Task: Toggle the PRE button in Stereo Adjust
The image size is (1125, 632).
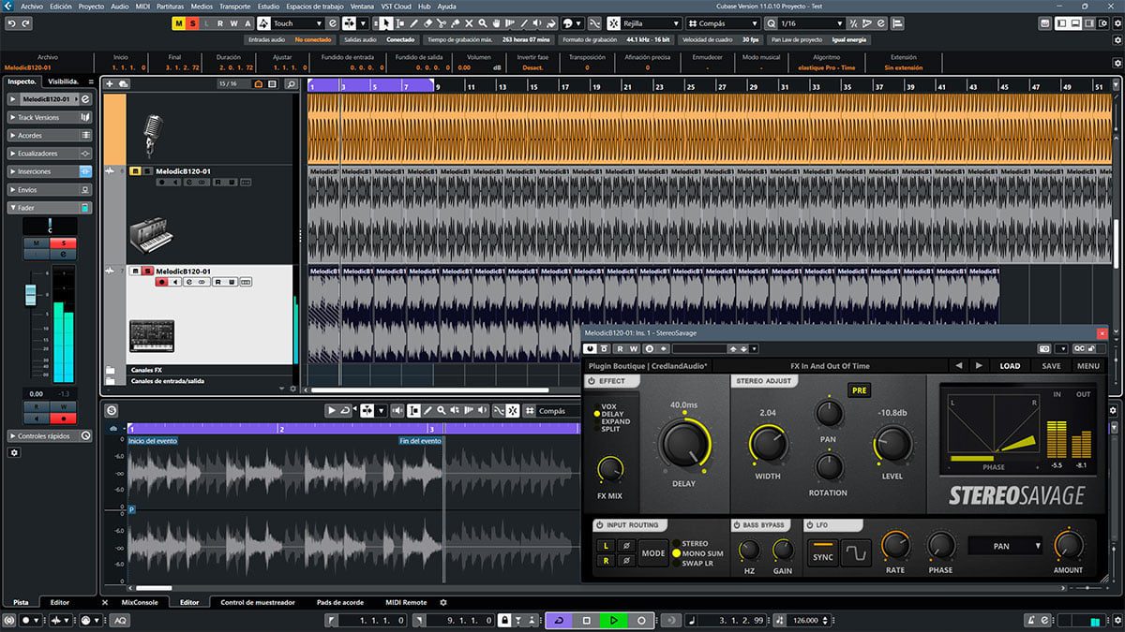Action: [859, 390]
